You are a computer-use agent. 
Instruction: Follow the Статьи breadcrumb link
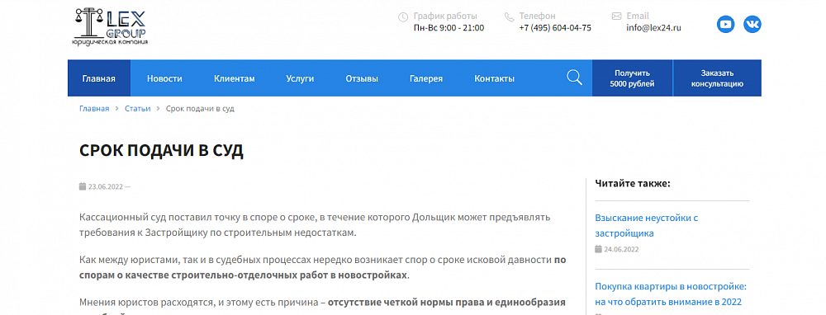tap(137, 108)
